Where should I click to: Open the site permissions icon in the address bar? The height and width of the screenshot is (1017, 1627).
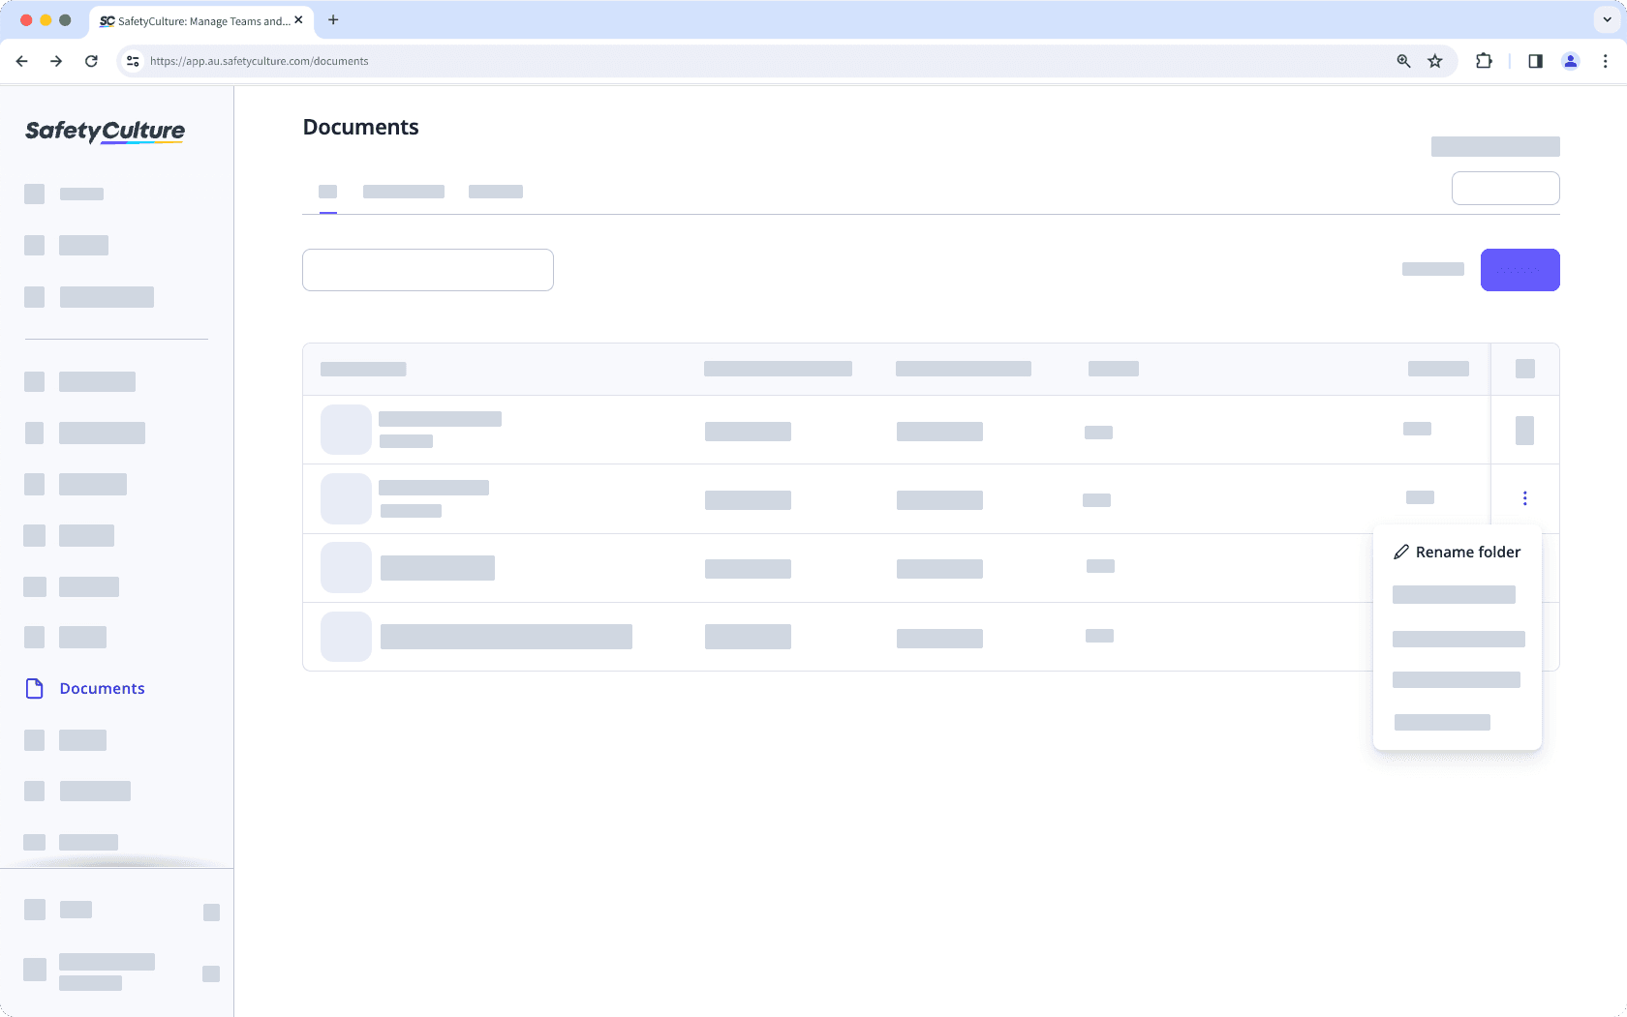tap(132, 60)
